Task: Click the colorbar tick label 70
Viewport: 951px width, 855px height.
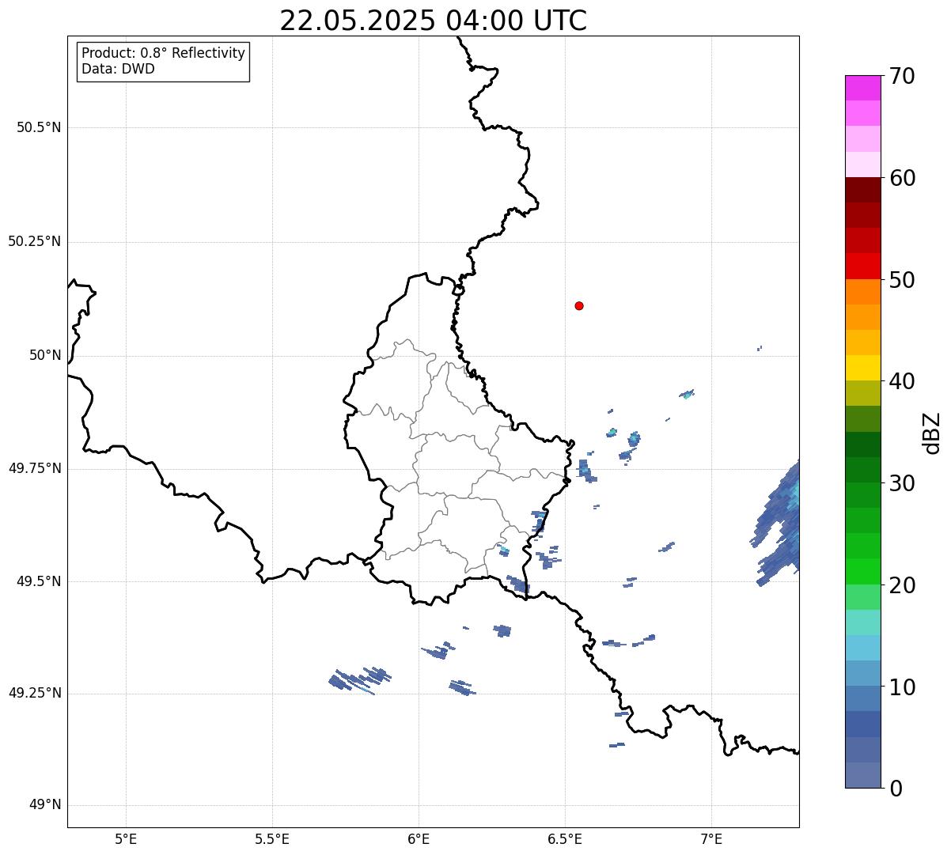Action: tap(902, 76)
